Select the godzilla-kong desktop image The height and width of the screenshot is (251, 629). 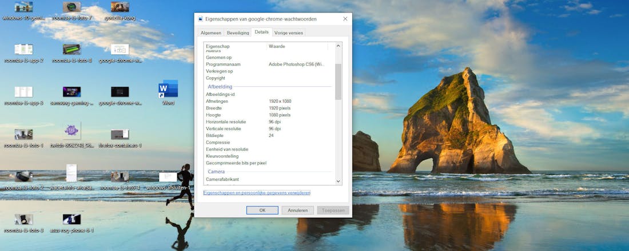click(x=120, y=11)
